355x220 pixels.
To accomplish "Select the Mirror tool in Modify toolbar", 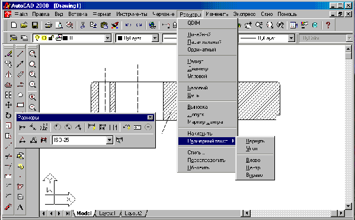I will [8, 74].
